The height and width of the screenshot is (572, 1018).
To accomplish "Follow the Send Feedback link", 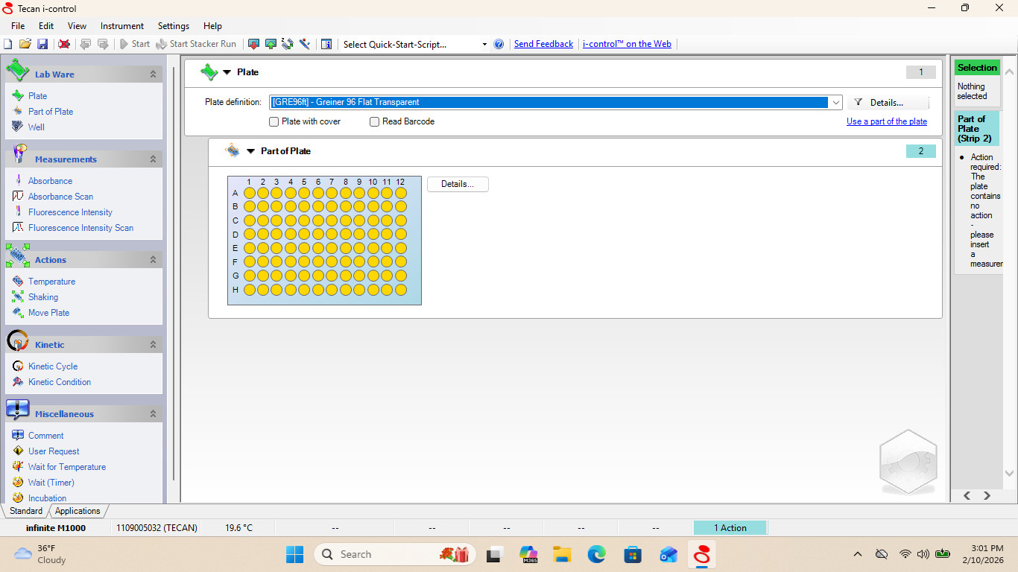I will [544, 44].
